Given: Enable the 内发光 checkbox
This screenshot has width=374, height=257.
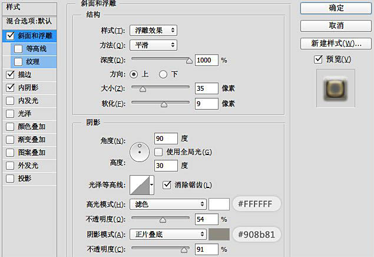Looking at the screenshot, I should [x=10, y=101].
